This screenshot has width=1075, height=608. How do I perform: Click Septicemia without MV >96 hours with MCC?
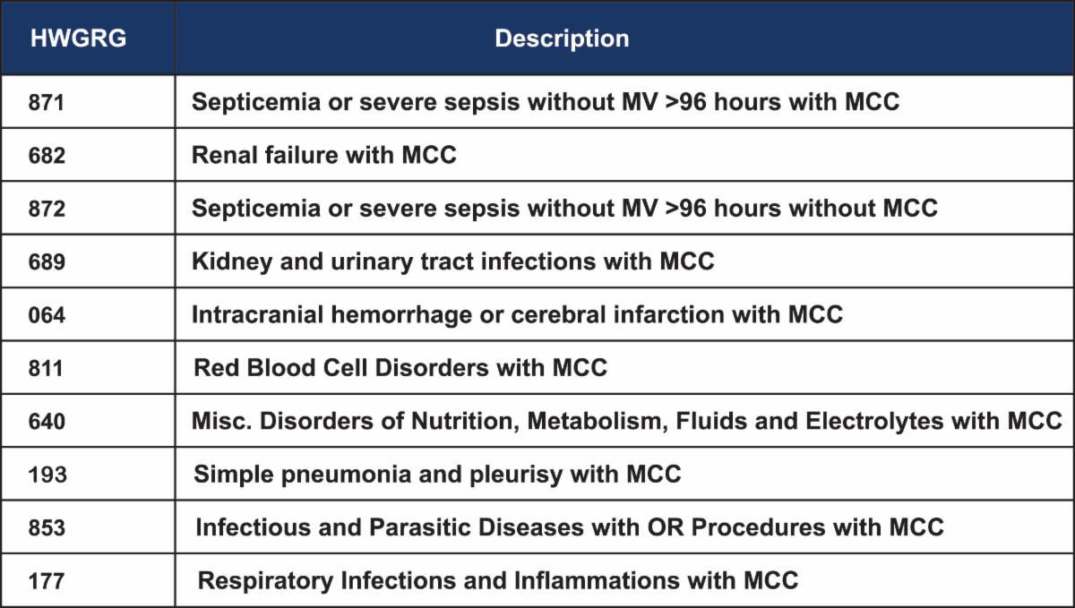545,102
